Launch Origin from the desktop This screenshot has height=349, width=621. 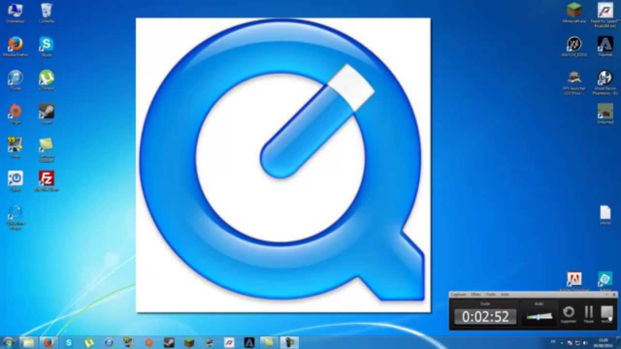pyautogui.click(x=15, y=114)
